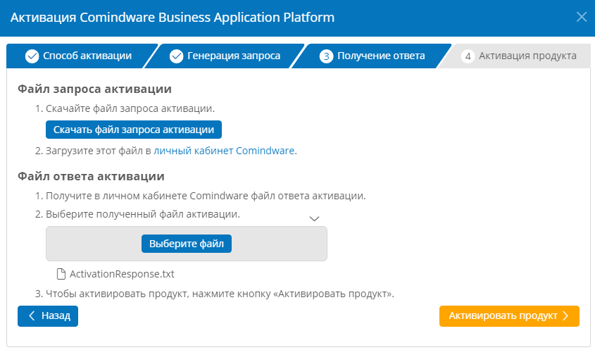Click the Файл запроса активации heading

(x=94, y=89)
